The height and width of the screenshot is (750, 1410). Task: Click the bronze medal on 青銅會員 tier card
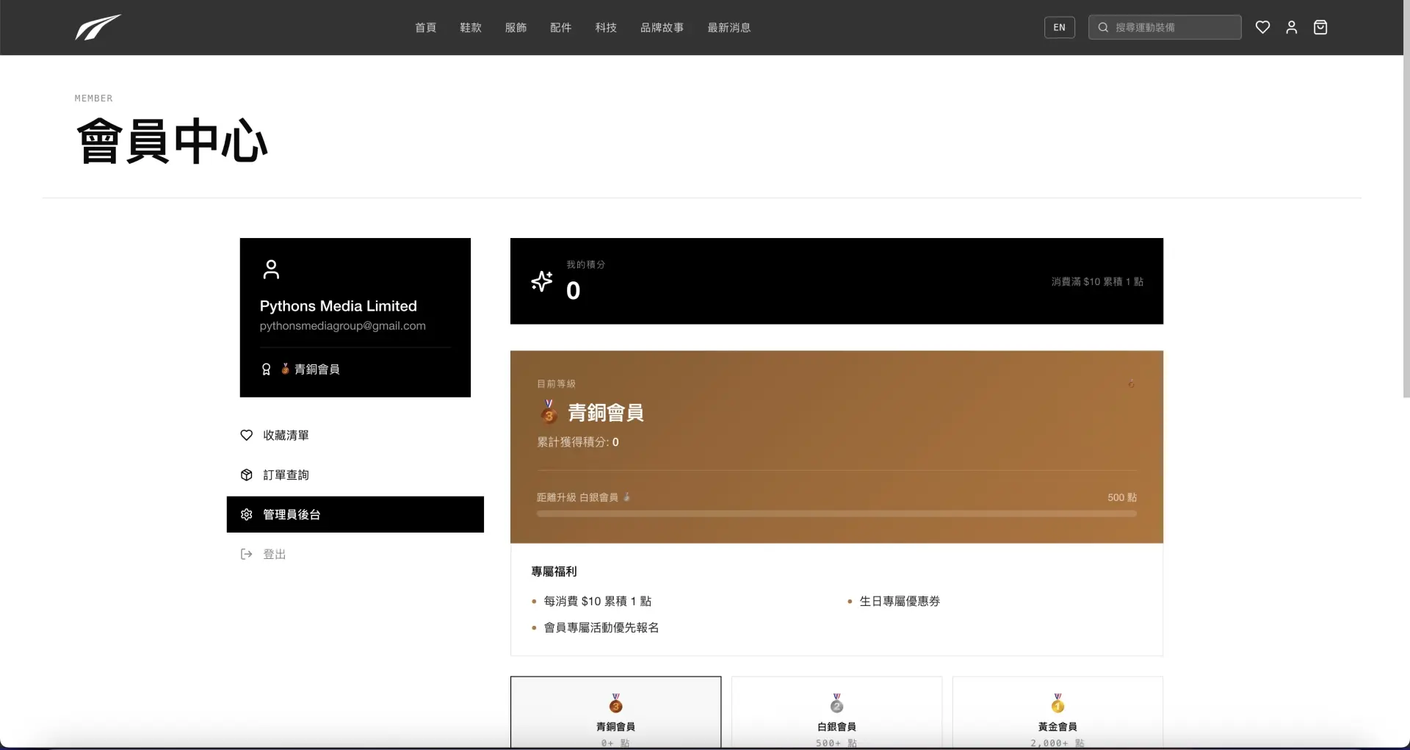pos(615,703)
